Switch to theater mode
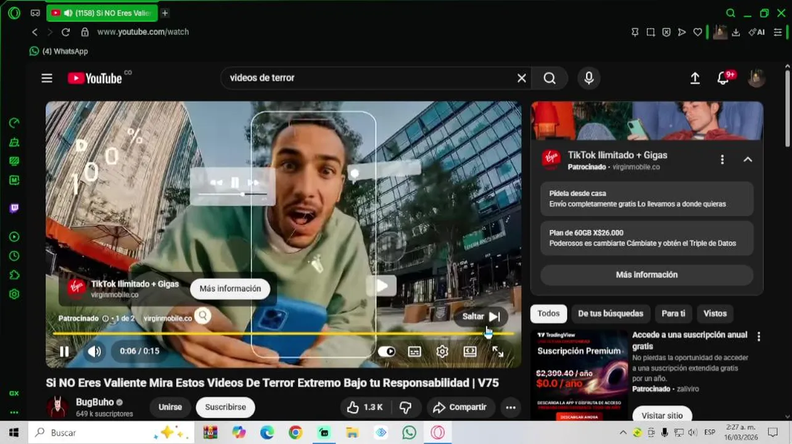The height and width of the screenshot is (444, 792). pyautogui.click(x=470, y=351)
